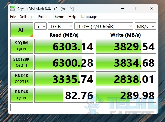Run the RND4K Q1T1 benchmark
The image size is (165, 122).
click(x=22, y=95)
